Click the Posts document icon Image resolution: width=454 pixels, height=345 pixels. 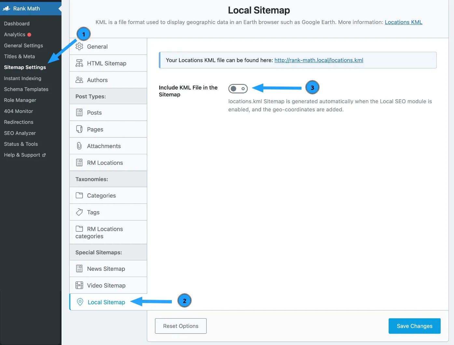(x=79, y=113)
